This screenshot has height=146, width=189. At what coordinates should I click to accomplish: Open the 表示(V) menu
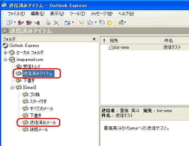(57, 14)
